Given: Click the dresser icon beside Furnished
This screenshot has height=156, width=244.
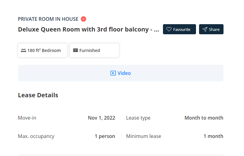Looking at the screenshot, I should click(x=76, y=50).
